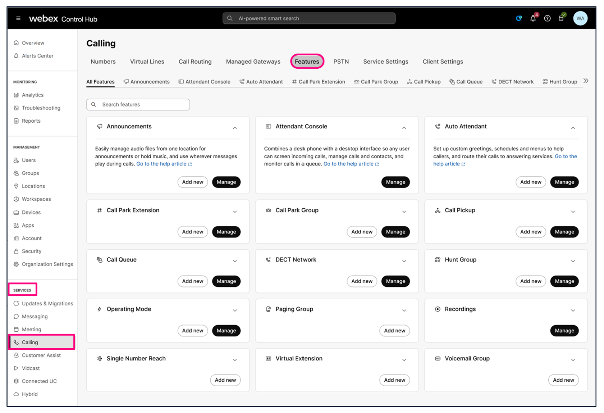Click the Virtual Extension card icon

point(268,358)
